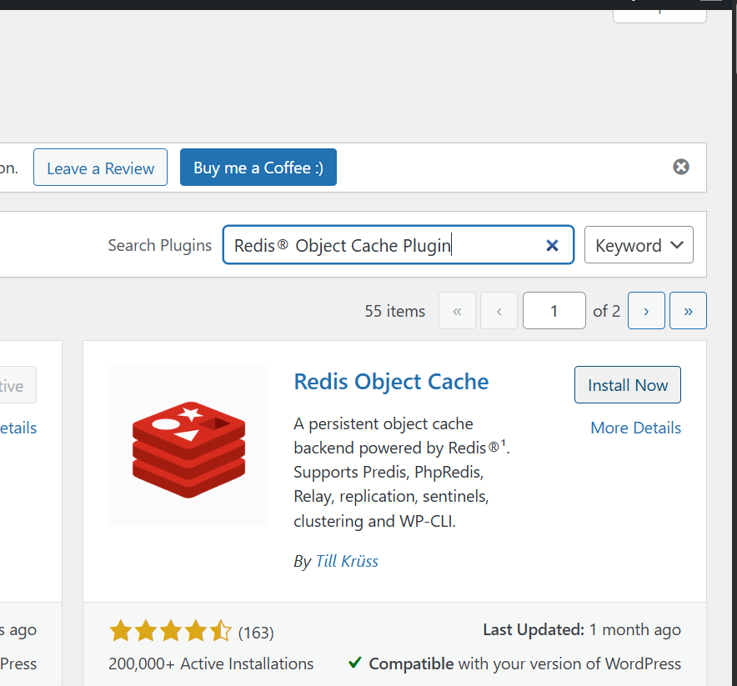This screenshot has width=737, height=686.
Task: Click the Search Plugins label
Action: [x=160, y=245]
